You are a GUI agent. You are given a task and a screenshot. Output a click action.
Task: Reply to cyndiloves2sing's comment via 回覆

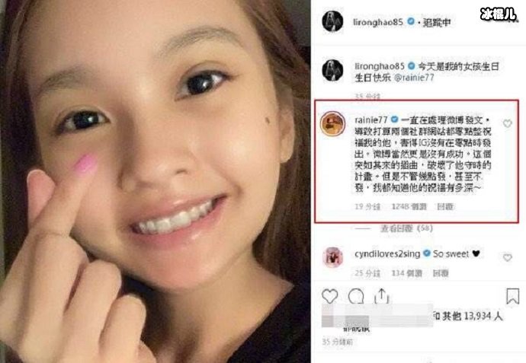(x=441, y=274)
